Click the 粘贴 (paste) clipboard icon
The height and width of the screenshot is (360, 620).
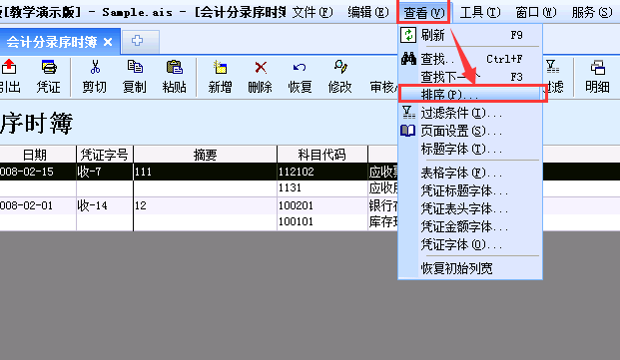click(x=175, y=68)
